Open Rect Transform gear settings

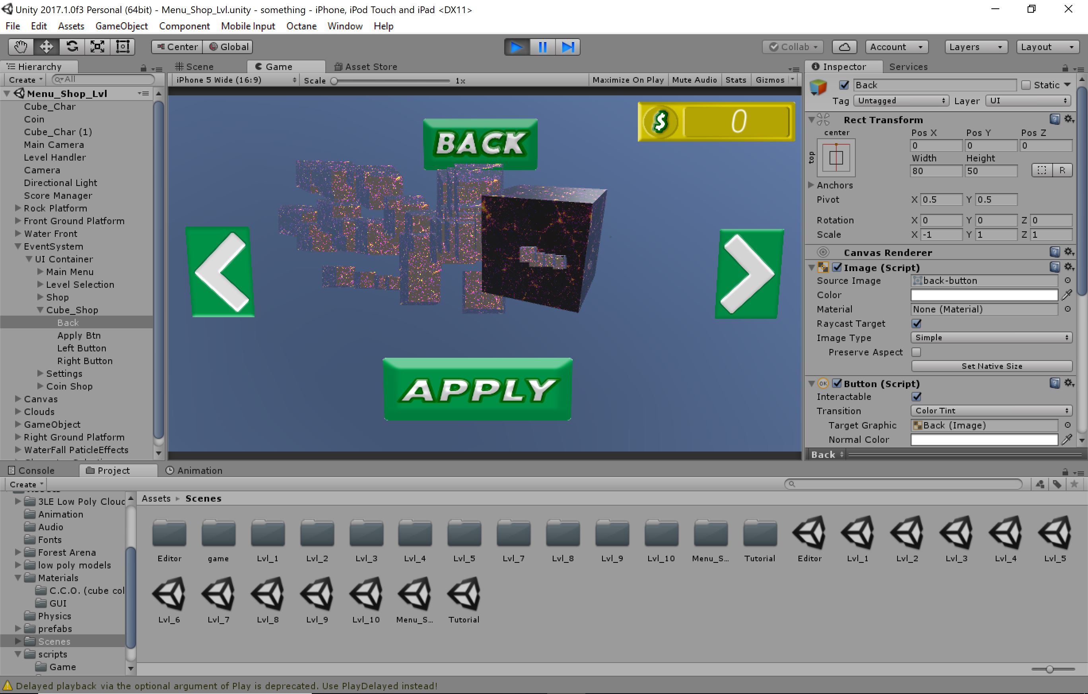[1069, 119]
